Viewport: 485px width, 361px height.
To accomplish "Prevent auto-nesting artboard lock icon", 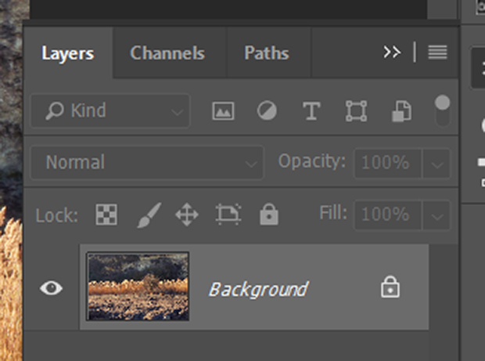I will tap(228, 214).
